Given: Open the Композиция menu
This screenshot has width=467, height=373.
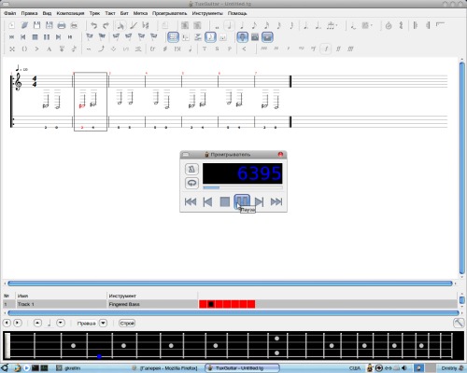Looking at the screenshot, I should [70, 13].
